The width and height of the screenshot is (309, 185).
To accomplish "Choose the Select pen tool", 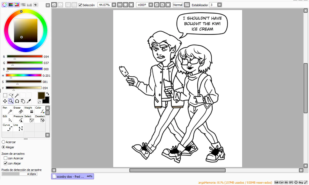I will (x=29, y=119).
